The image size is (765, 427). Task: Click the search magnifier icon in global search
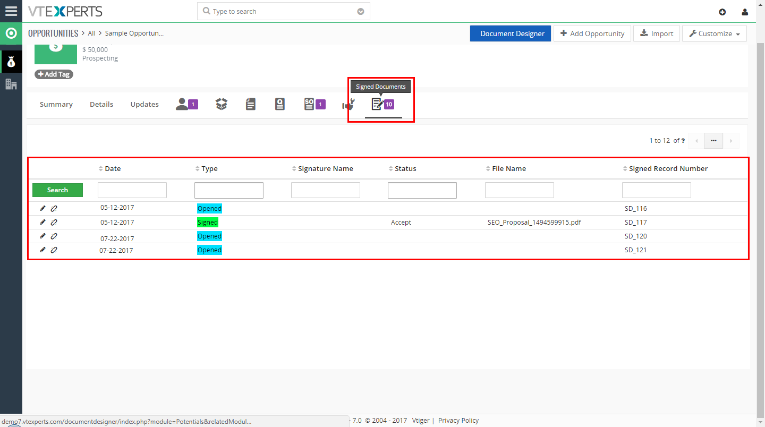(206, 11)
